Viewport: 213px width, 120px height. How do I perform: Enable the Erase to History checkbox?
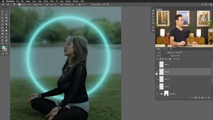click(91, 4)
